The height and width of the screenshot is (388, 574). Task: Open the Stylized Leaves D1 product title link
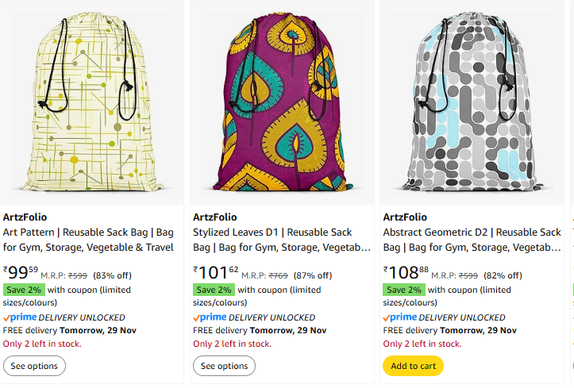(281, 240)
